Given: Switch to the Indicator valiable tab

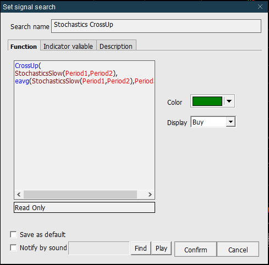Looking at the screenshot, I should (68, 46).
